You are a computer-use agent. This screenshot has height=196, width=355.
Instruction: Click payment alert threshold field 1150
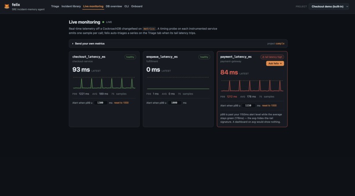[248, 105]
